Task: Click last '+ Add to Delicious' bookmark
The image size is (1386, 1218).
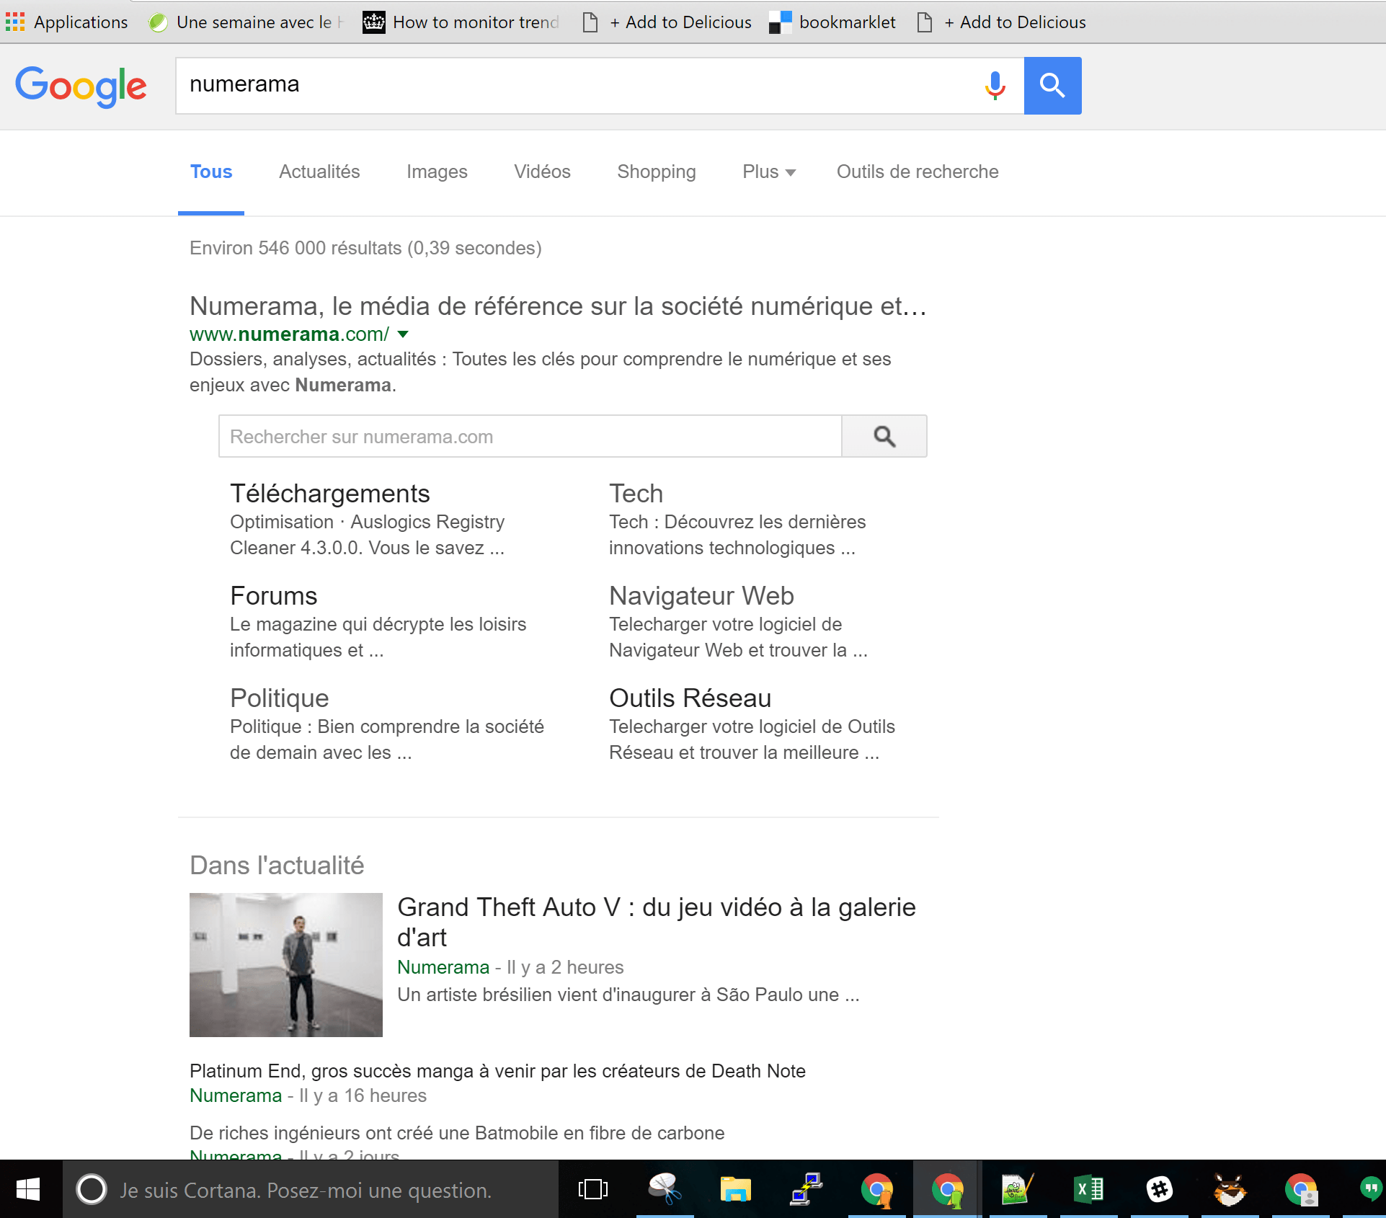Action: pos(1002,22)
